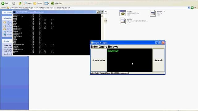The image size is (198, 111).
Task: Toggle the Folders pane button
Action: coord(38,3)
